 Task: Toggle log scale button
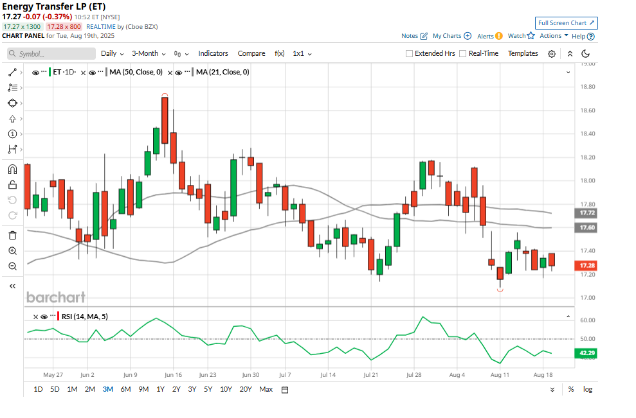point(588,389)
